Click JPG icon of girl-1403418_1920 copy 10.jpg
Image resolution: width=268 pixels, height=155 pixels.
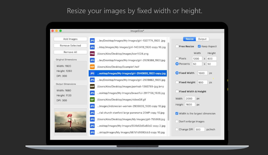pos(92,47)
